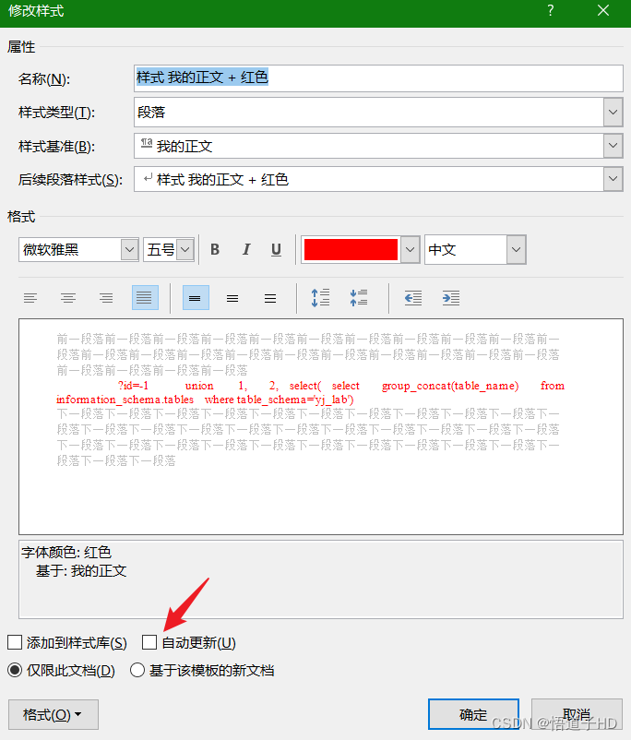This screenshot has width=631, height=740.
Task: Set 1.5 line spacing
Action: point(232,298)
